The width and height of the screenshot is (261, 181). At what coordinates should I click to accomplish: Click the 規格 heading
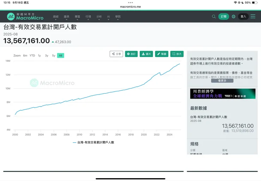[x=194, y=144]
